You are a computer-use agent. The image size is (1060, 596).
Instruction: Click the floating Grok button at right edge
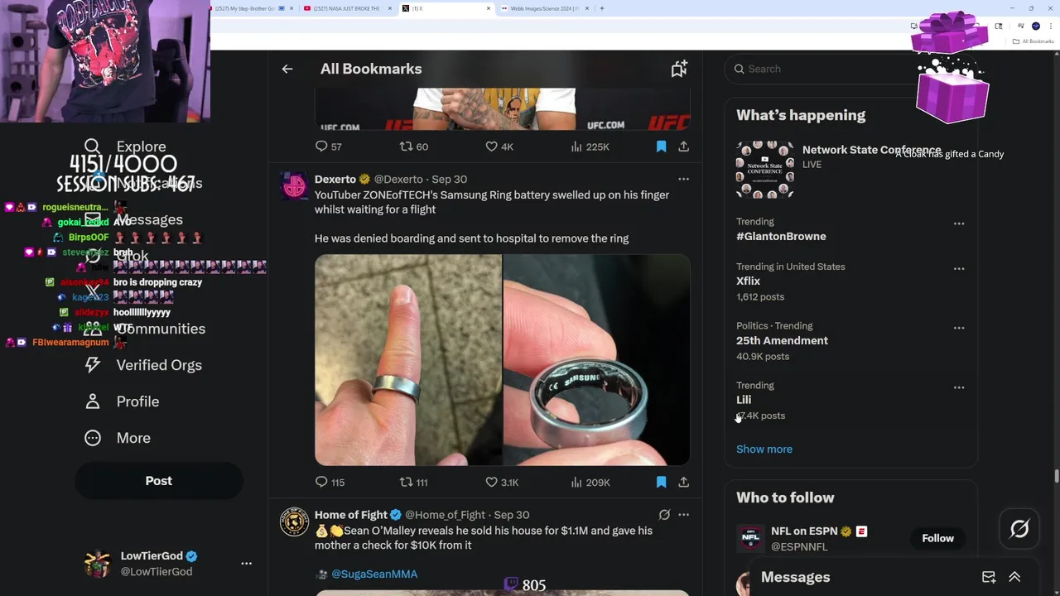(1019, 528)
